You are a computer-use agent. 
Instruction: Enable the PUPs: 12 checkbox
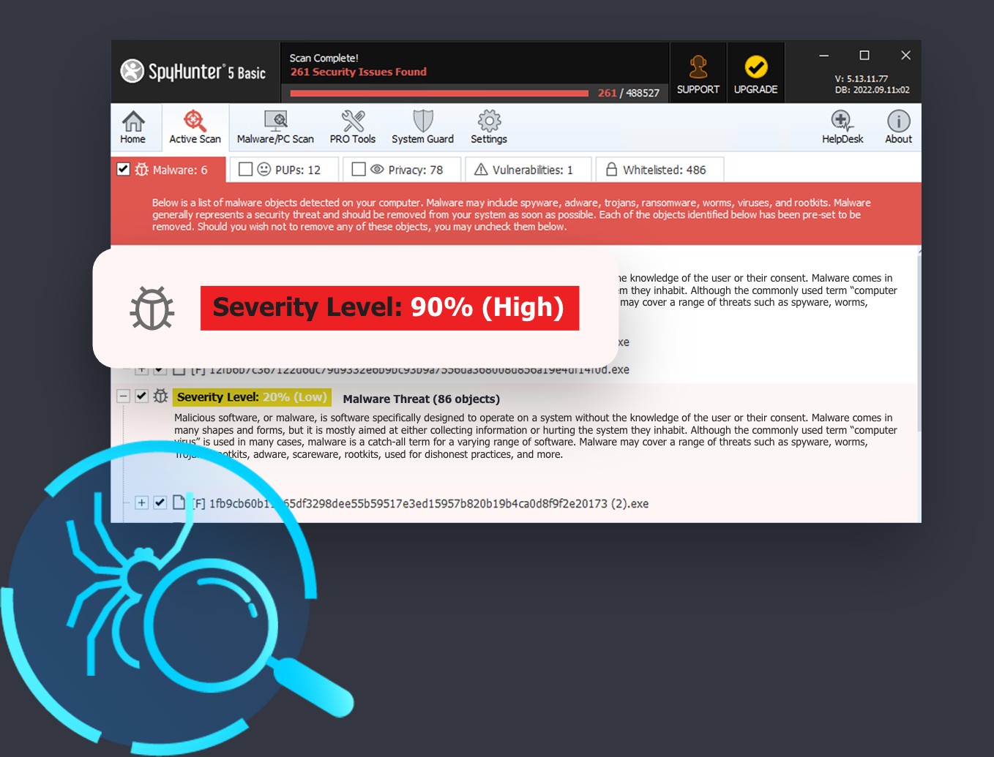tap(245, 169)
